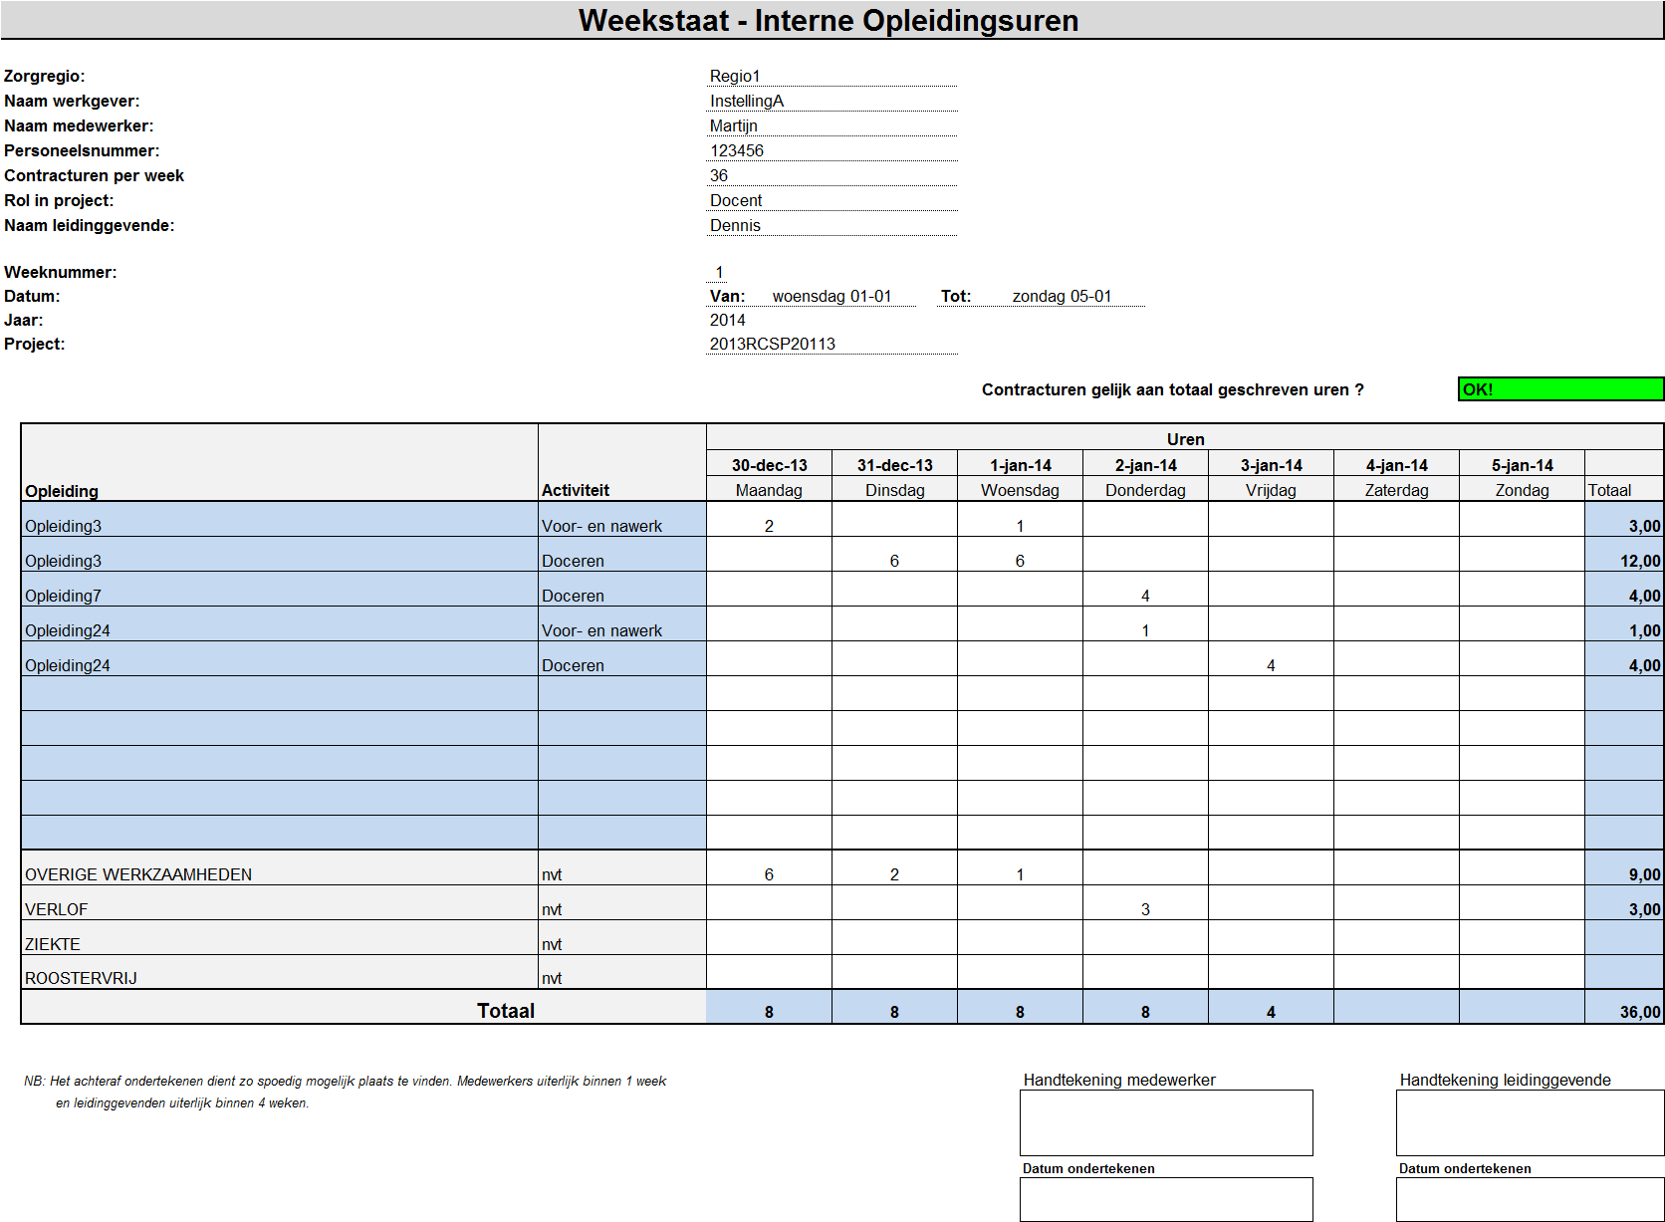Click the 3-jan-14 date header
Image resolution: width=1665 pixels, height=1222 pixels.
(x=1271, y=465)
